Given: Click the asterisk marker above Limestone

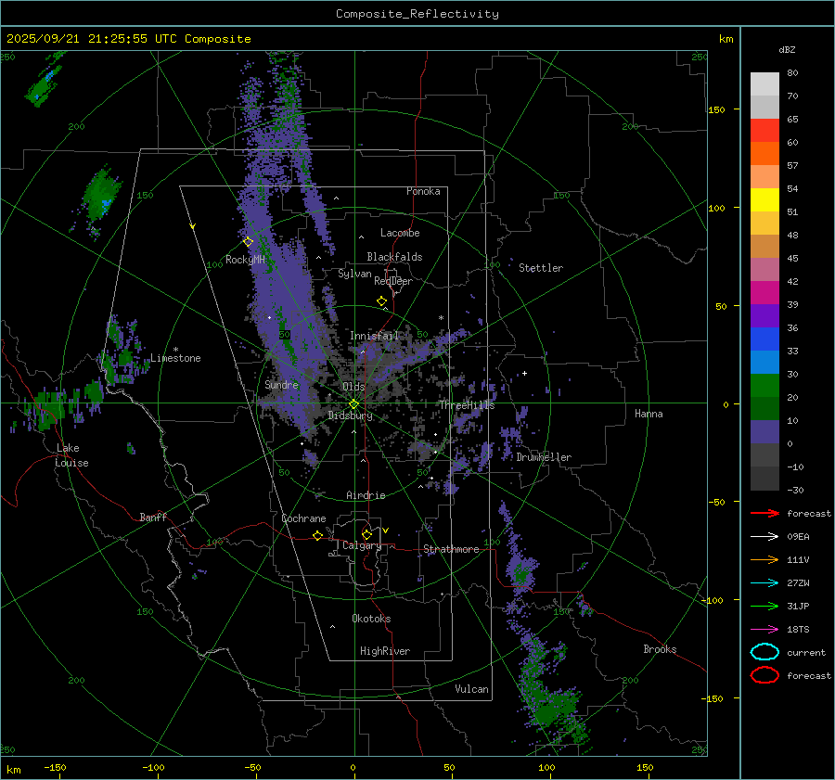Looking at the screenshot, I should (x=175, y=350).
